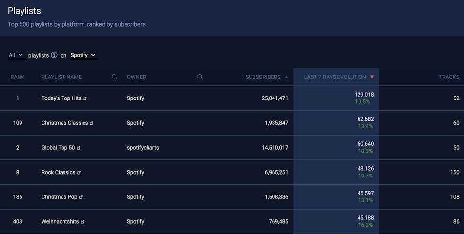Open the Today's Top Hits playlist
The height and width of the screenshot is (234, 464).
point(61,98)
